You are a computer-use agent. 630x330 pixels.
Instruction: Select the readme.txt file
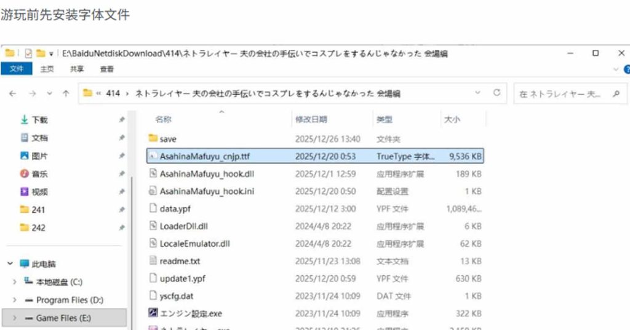(179, 261)
